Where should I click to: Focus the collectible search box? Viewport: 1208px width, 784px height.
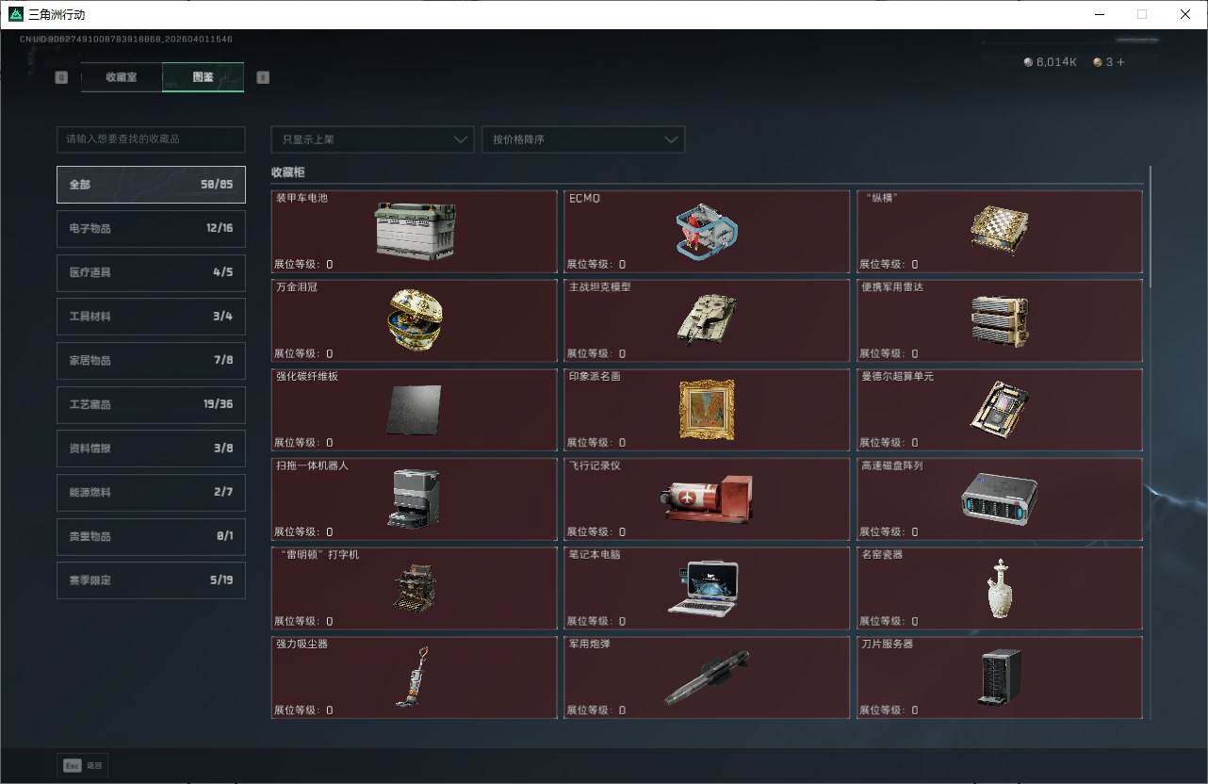[151, 139]
